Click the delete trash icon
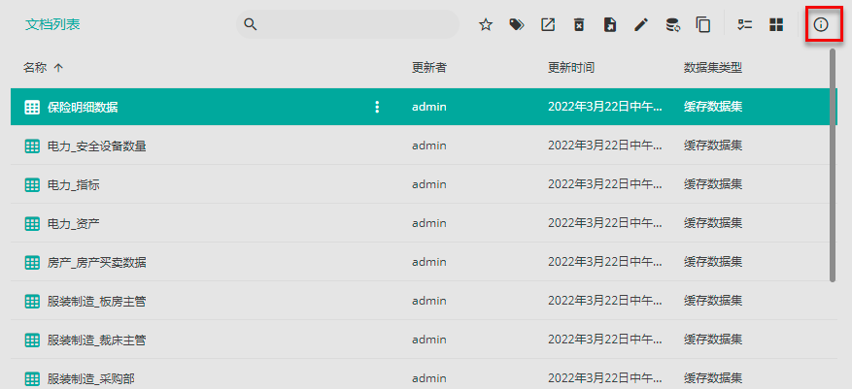Image resolution: width=852 pixels, height=389 pixels. point(579,25)
